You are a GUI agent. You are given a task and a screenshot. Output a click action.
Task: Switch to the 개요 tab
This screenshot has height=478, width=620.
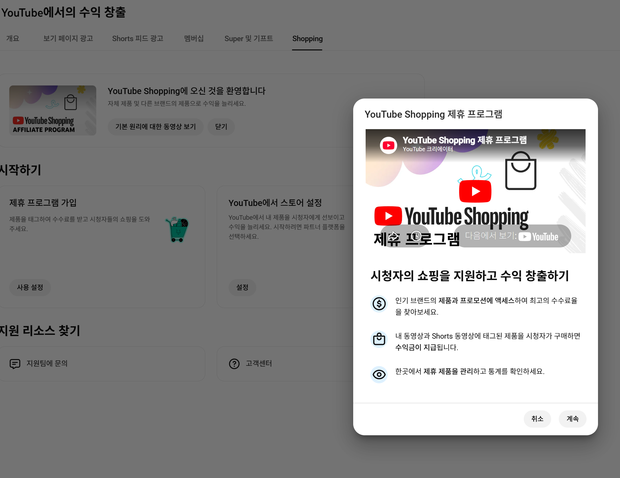click(x=13, y=39)
